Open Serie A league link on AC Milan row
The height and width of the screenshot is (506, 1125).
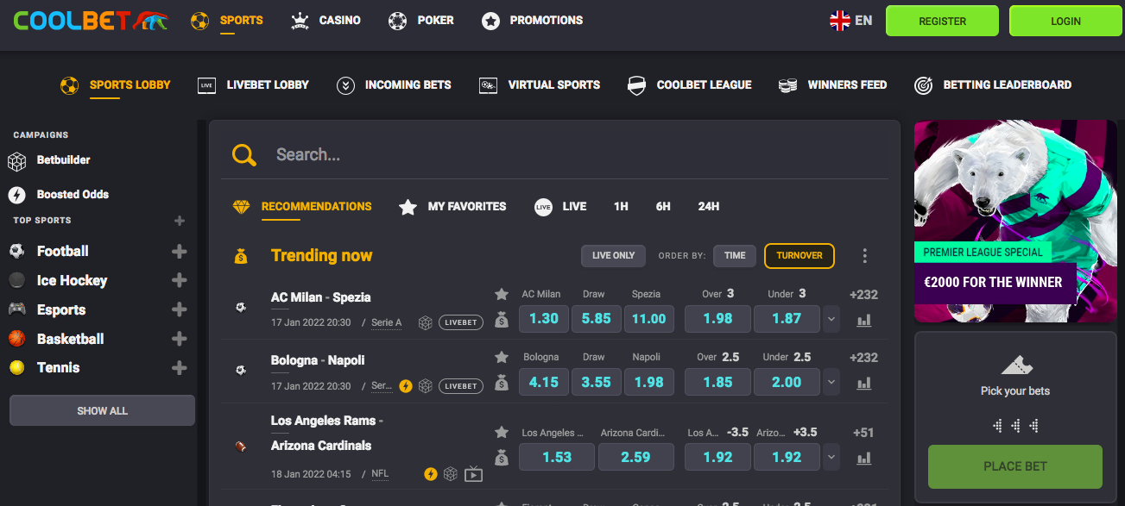pos(386,322)
